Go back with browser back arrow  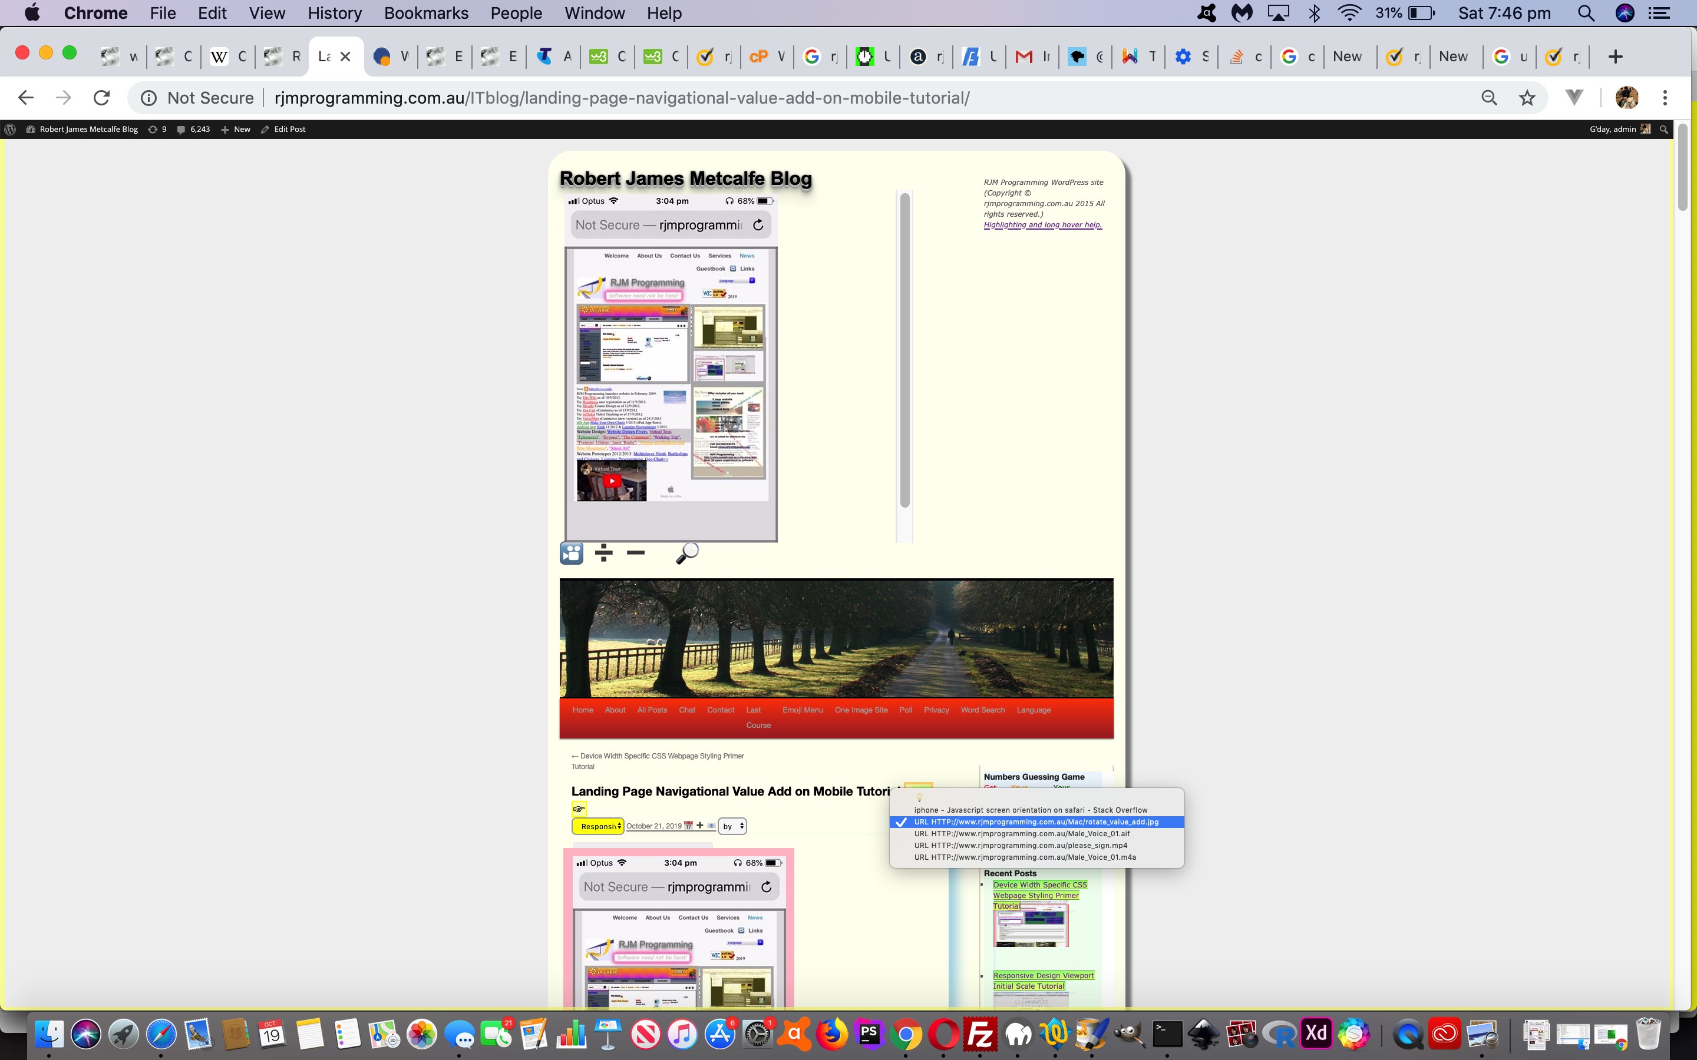(x=26, y=97)
